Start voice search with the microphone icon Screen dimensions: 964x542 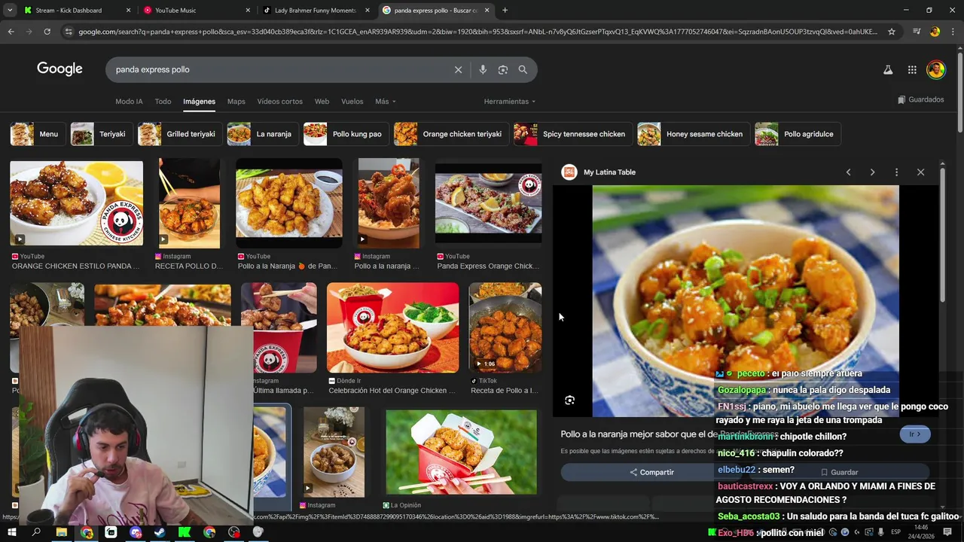click(x=483, y=69)
